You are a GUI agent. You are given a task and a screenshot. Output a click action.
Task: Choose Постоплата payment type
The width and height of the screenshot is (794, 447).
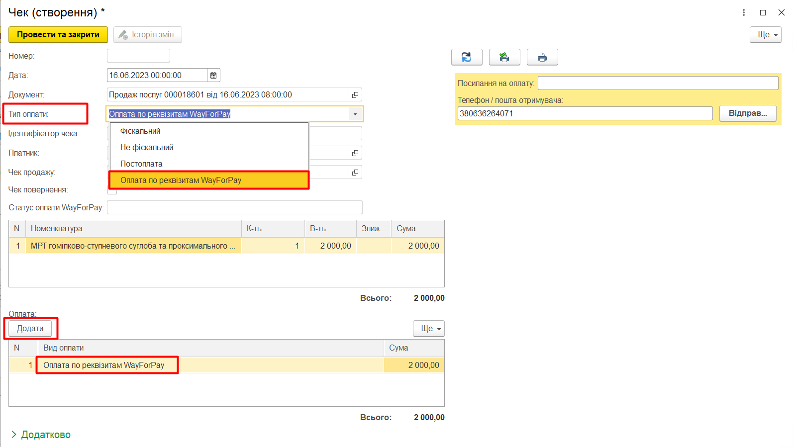(141, 164)
